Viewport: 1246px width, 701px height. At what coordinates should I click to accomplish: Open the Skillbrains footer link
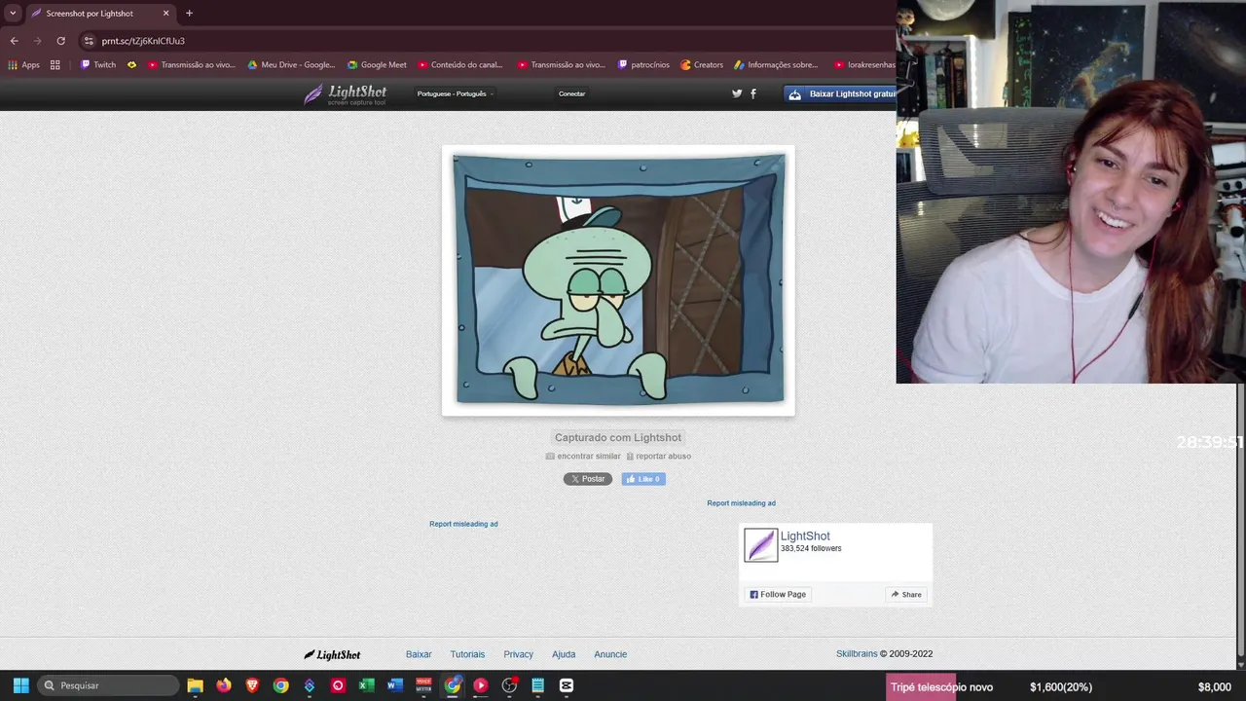click(x=857, y=654)
